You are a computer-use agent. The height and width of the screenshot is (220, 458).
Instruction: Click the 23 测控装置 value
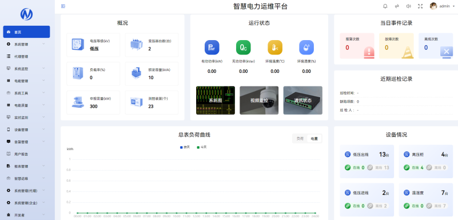(151, 106)
